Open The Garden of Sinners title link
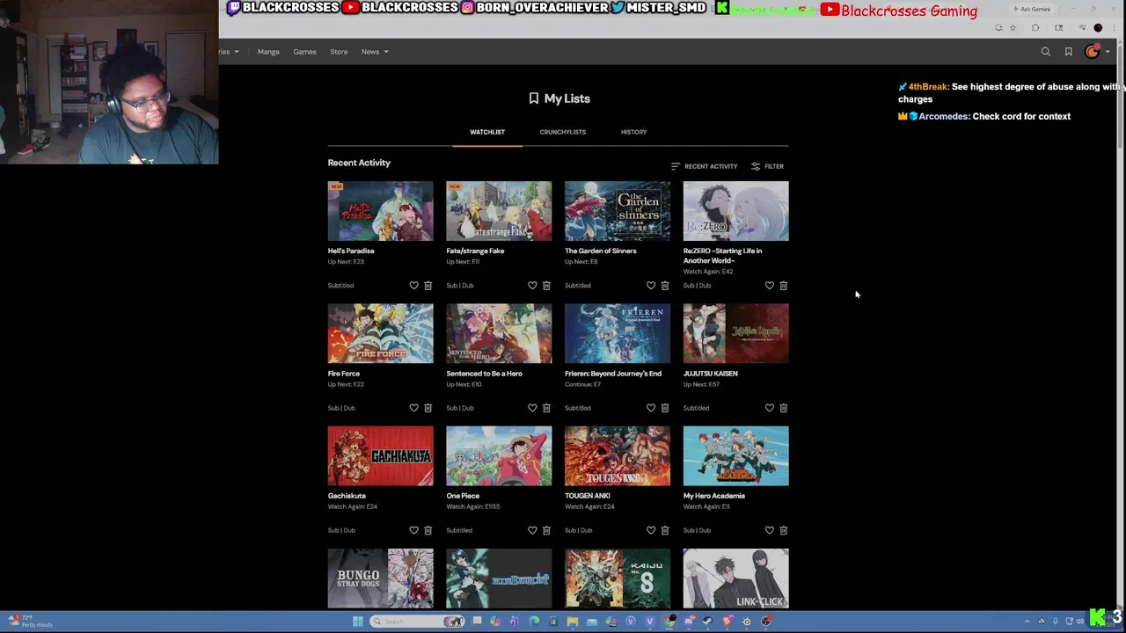 601,251
